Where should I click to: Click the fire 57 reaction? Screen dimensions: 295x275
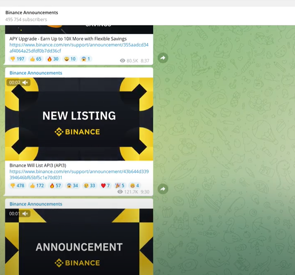click(55, 186)
